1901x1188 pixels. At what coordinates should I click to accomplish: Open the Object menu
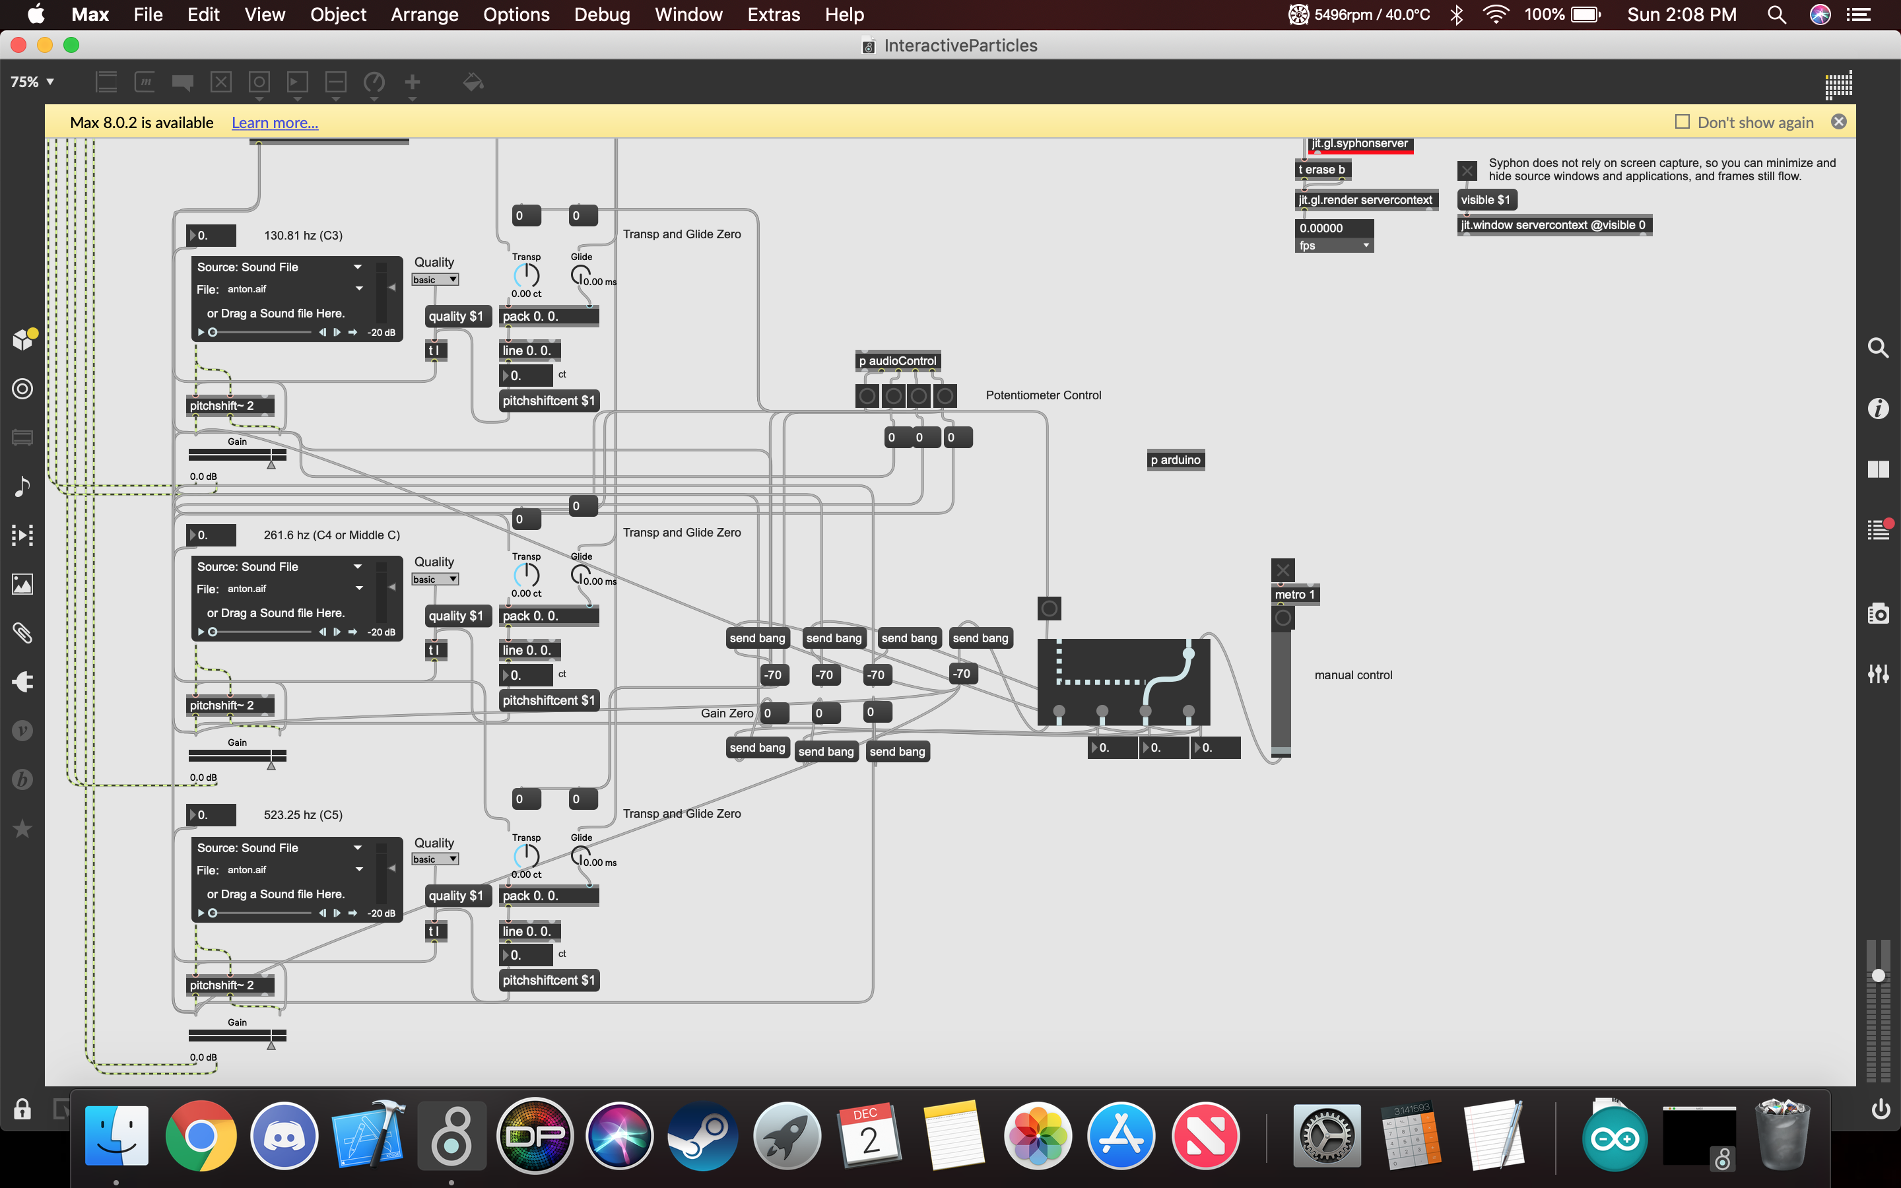click(x=338, y=14)
